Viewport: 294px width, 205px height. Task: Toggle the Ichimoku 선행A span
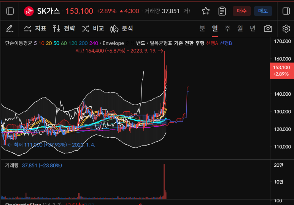(x=212, y=43)
